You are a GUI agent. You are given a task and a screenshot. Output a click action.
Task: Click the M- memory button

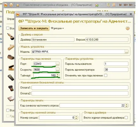131,5
